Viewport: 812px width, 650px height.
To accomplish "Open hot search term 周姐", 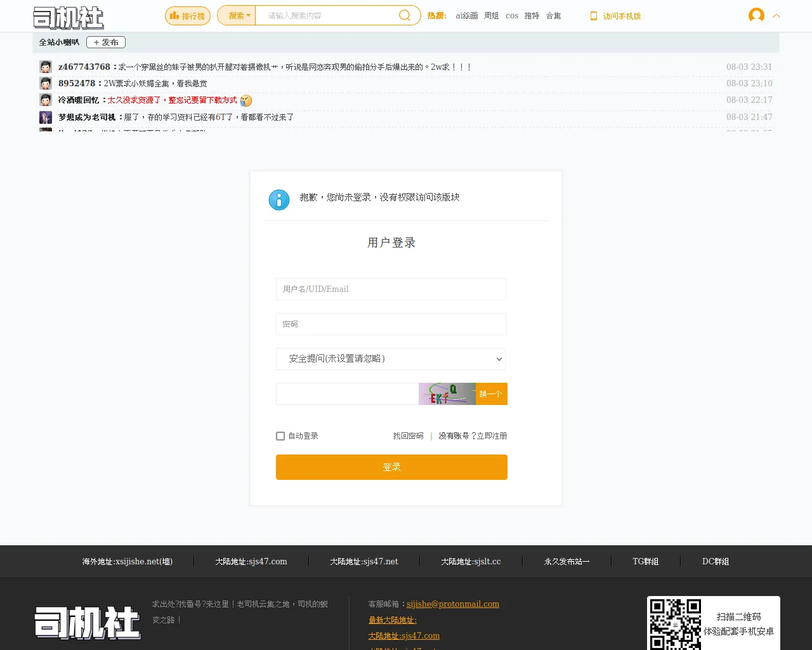I will [492, 16].
